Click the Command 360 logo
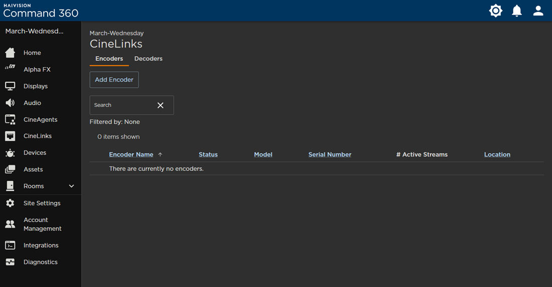 click(41, 11)
